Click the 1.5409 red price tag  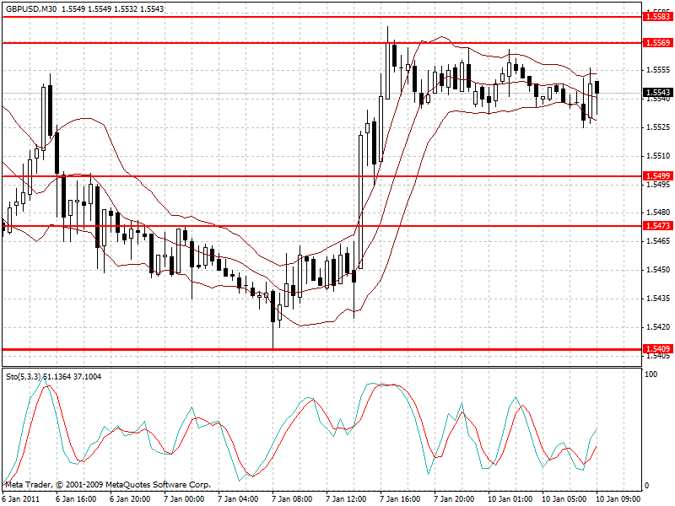[657, 349]
